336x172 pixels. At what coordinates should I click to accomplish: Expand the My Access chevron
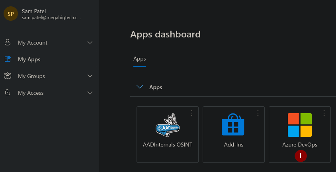[90, 93]
